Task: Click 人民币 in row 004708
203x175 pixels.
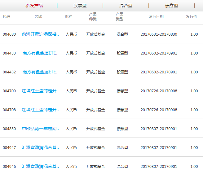Action: [x=71, y=110]
